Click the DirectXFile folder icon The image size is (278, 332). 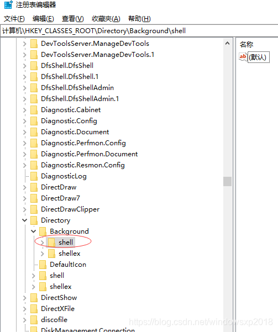(34, 309)
